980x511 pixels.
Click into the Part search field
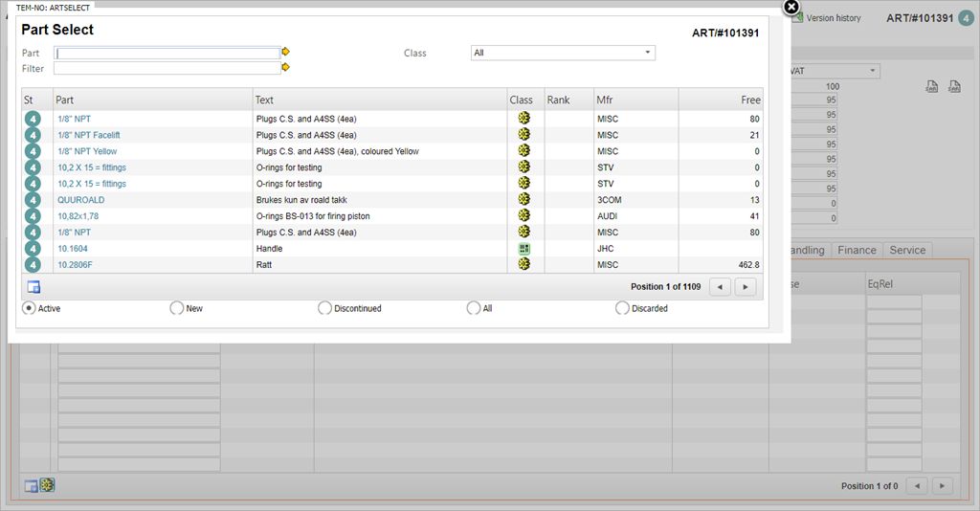167,53
